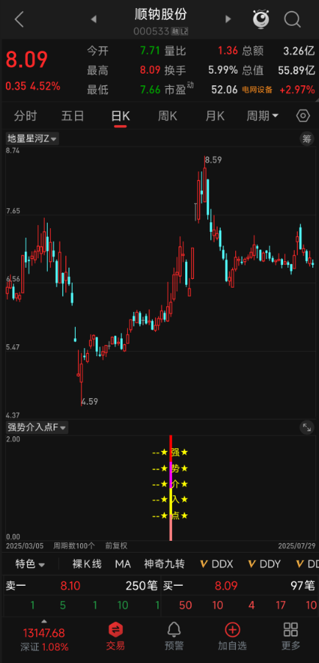The height and width of the screenshot is (663, 319).
Task: Tap the 8.59 high marker on chart
Action: point(213,160)
